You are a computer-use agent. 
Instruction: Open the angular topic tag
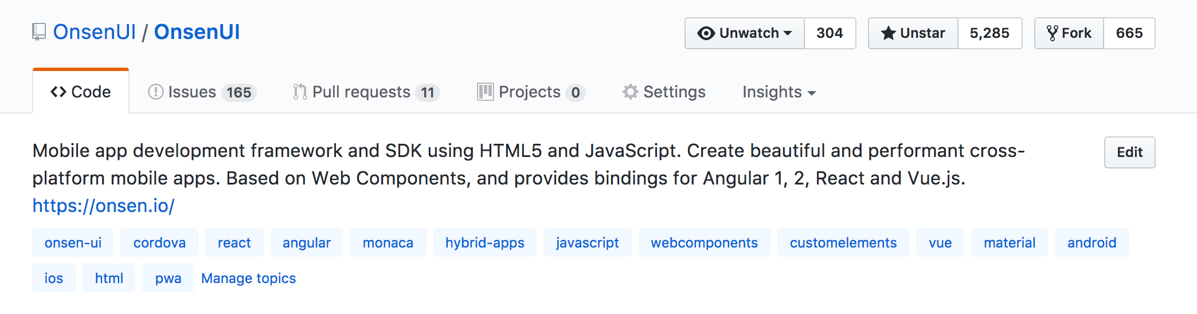(x=307, y=242)
